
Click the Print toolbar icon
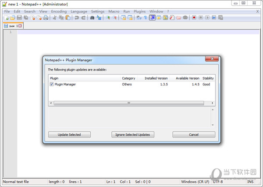[x=46, y=18]
